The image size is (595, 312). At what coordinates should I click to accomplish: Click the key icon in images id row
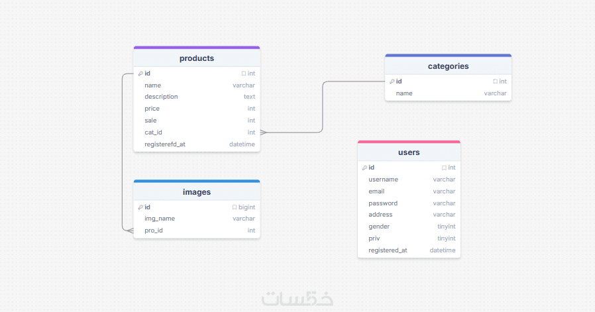[140, 207]
